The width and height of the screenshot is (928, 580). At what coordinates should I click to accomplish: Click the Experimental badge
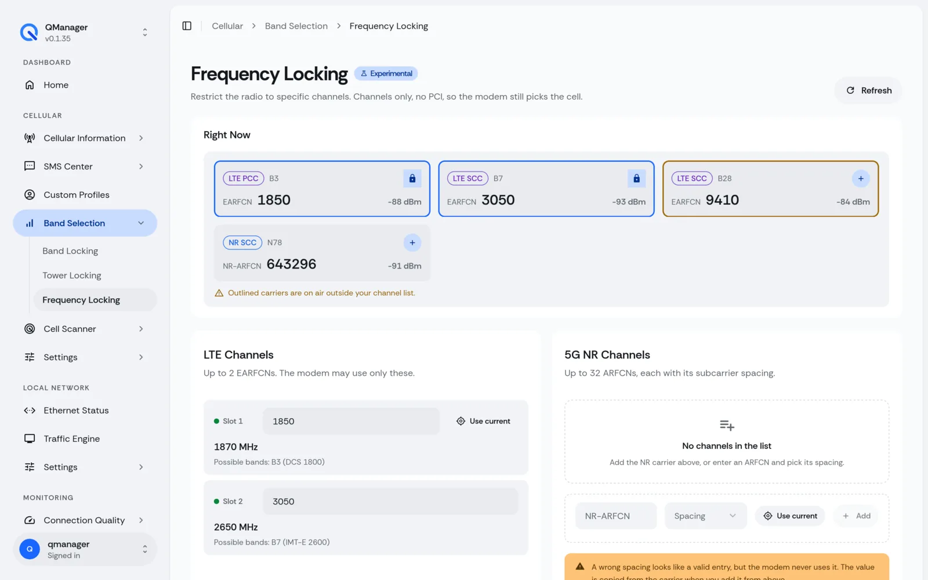(386, 74)
